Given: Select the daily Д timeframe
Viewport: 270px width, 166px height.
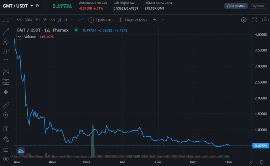Looking at the screenshot, I should [60, 20].
